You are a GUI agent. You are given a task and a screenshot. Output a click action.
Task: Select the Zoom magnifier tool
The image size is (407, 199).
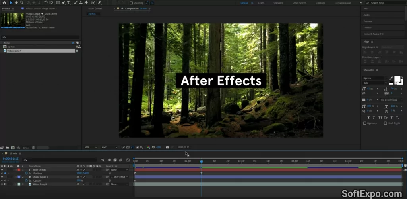(22, 3)
